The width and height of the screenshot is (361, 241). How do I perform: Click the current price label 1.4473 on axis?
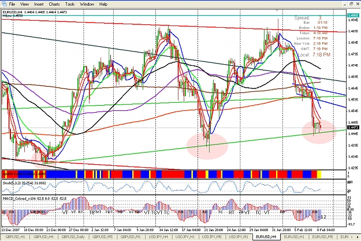(x=353, y=127)
